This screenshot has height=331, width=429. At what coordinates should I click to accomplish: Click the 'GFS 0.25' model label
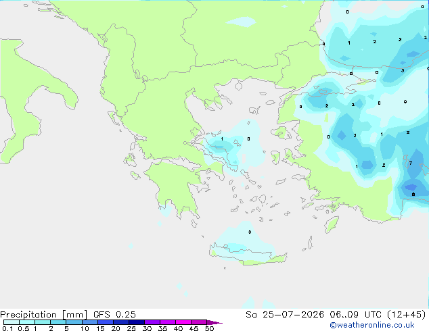(x=114, y=315)
